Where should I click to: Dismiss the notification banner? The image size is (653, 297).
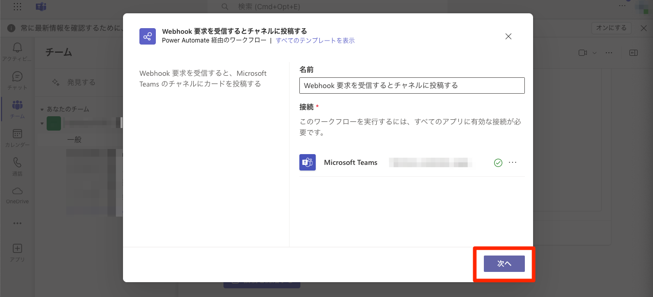(x=644, y=28)
